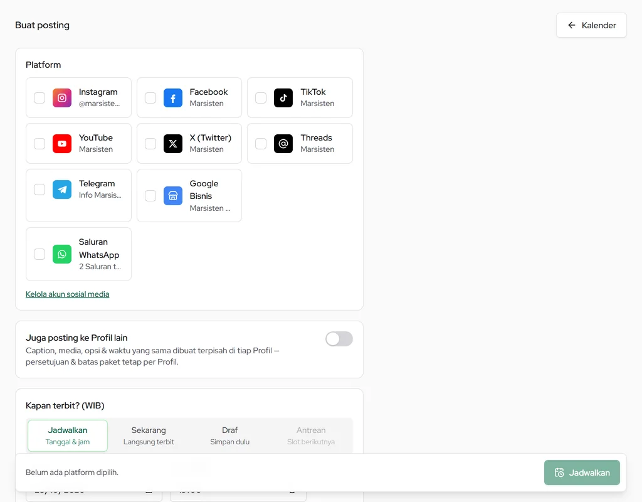Click the Instagram @marsiste... account name
This screenshot has width=642, height=502.
[100, 104]
